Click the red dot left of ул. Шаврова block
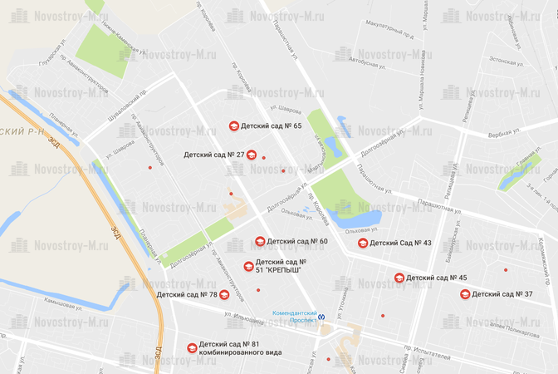 click(150, 167)
